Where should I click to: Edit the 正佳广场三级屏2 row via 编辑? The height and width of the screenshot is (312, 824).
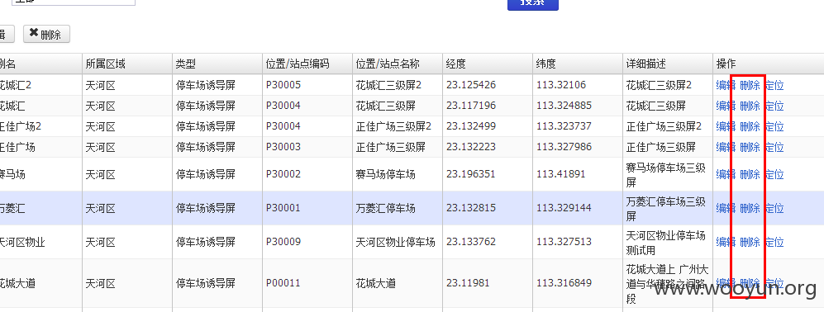pos(726,126)
